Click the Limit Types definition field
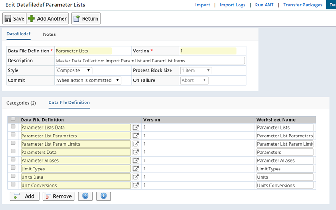This screenshot has width=336, height=210. pos(76,169)
